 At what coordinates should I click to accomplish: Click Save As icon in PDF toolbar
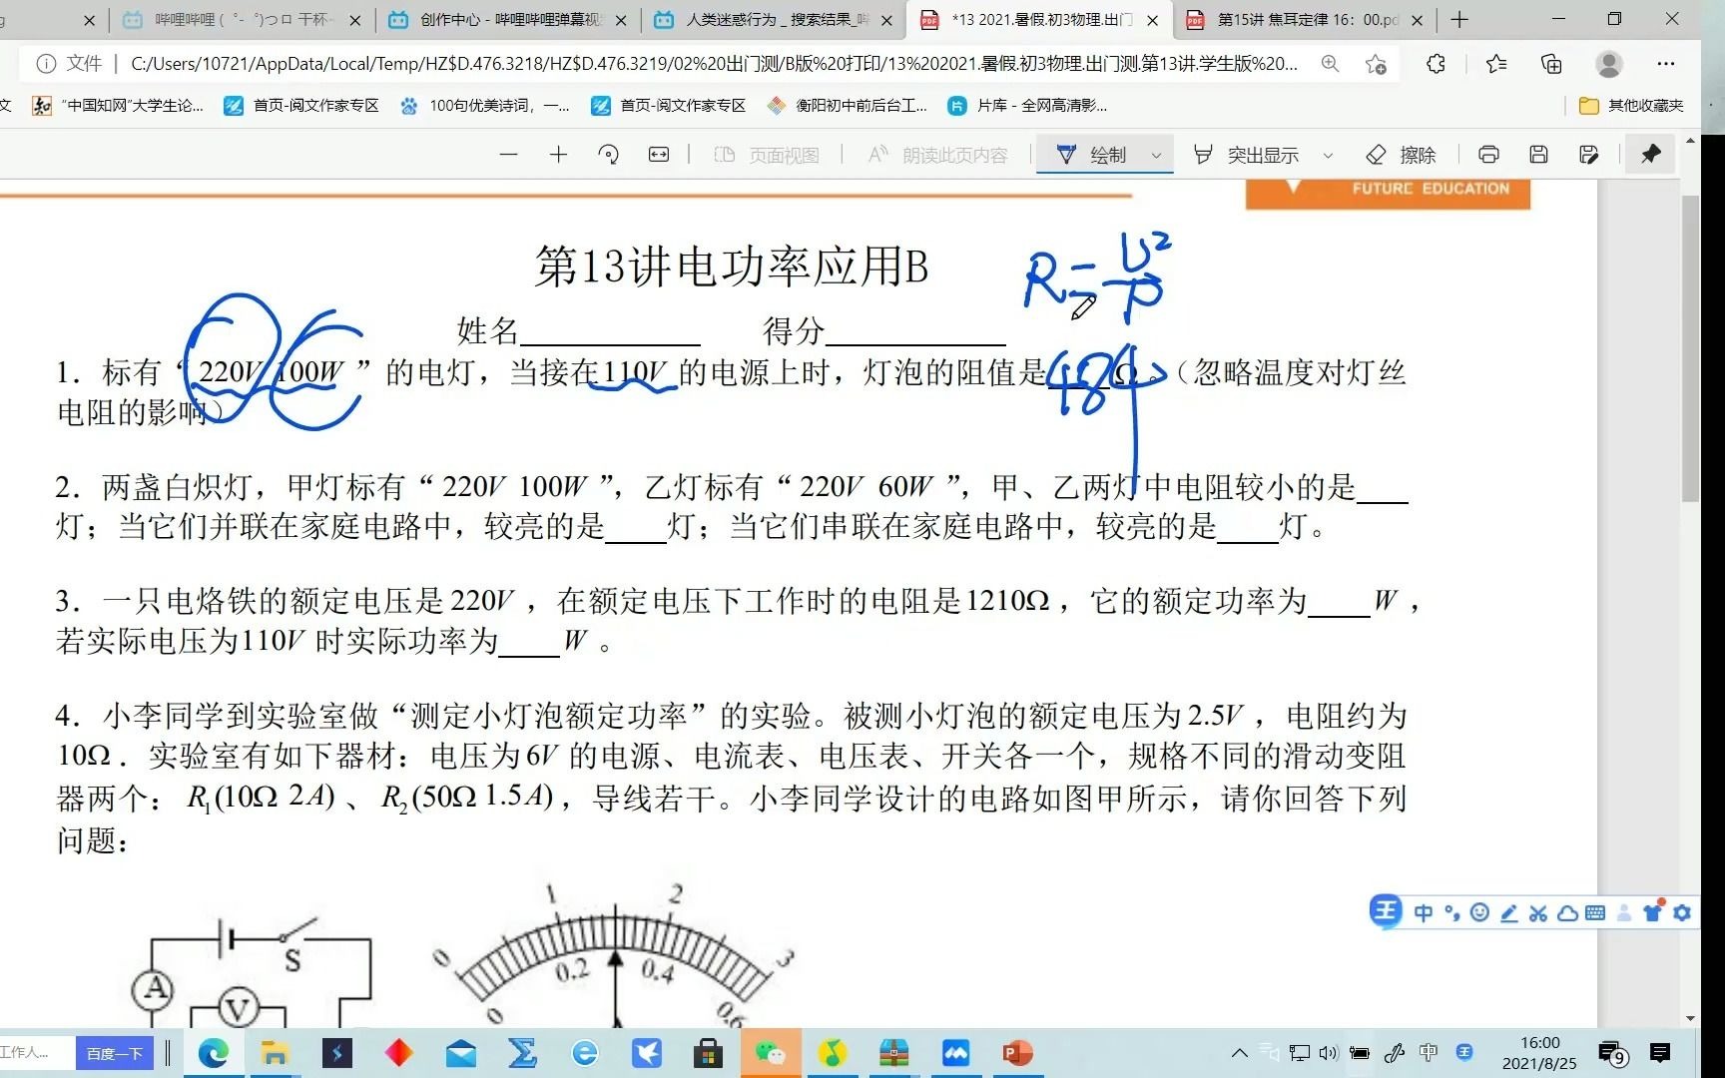1588,155
